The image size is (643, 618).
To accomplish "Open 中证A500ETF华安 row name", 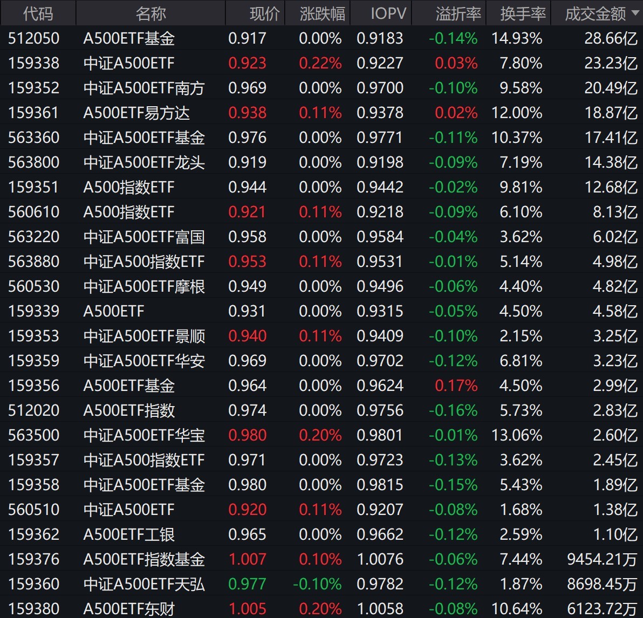I will [x=144, y=361].
